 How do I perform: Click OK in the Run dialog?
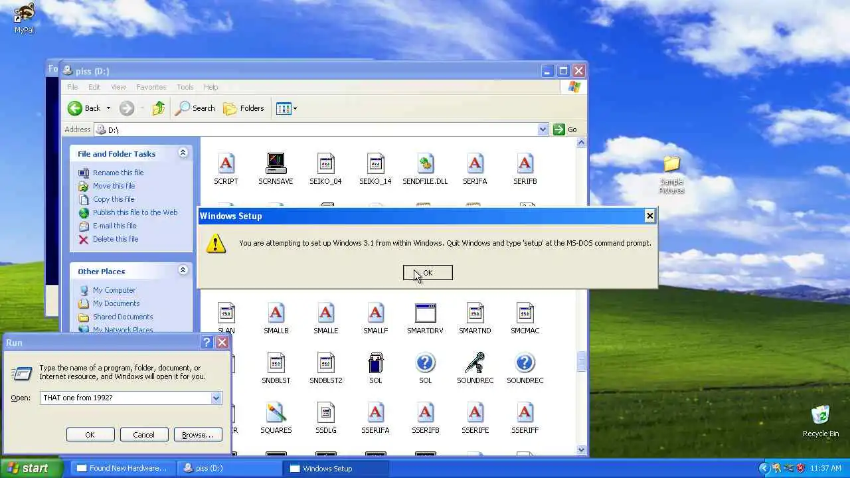pos(90,435)
